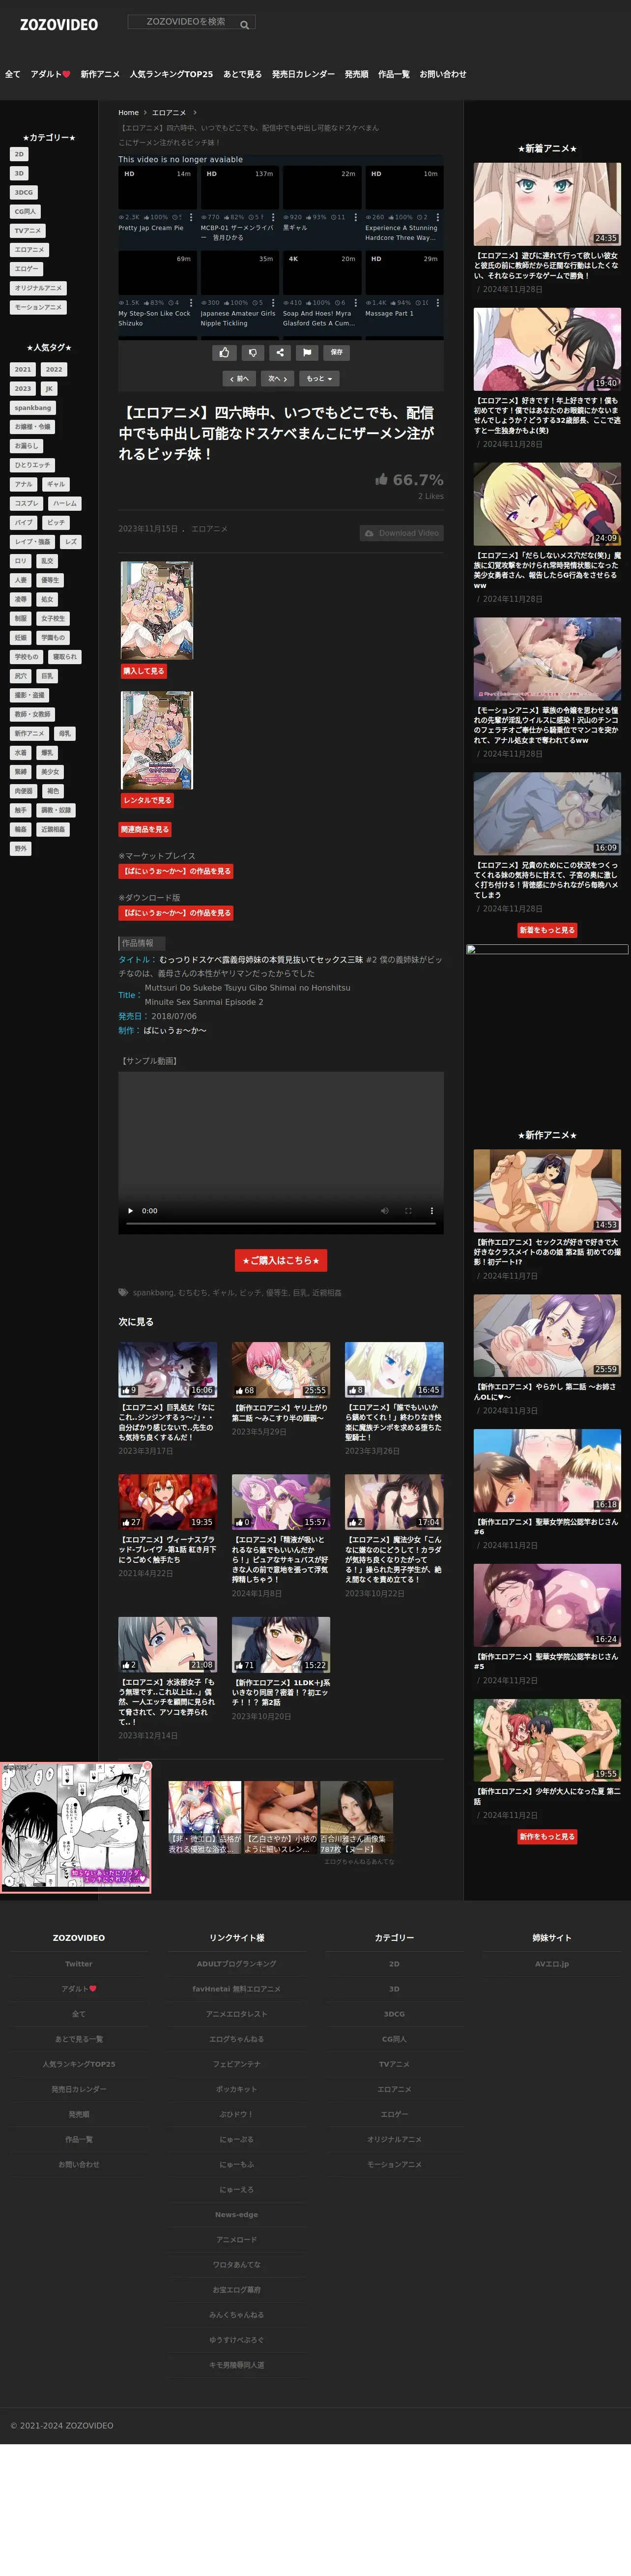
Task: Click the ZOZOVIDEO logo
Action: pyautogui.click(x=59, y=25)
